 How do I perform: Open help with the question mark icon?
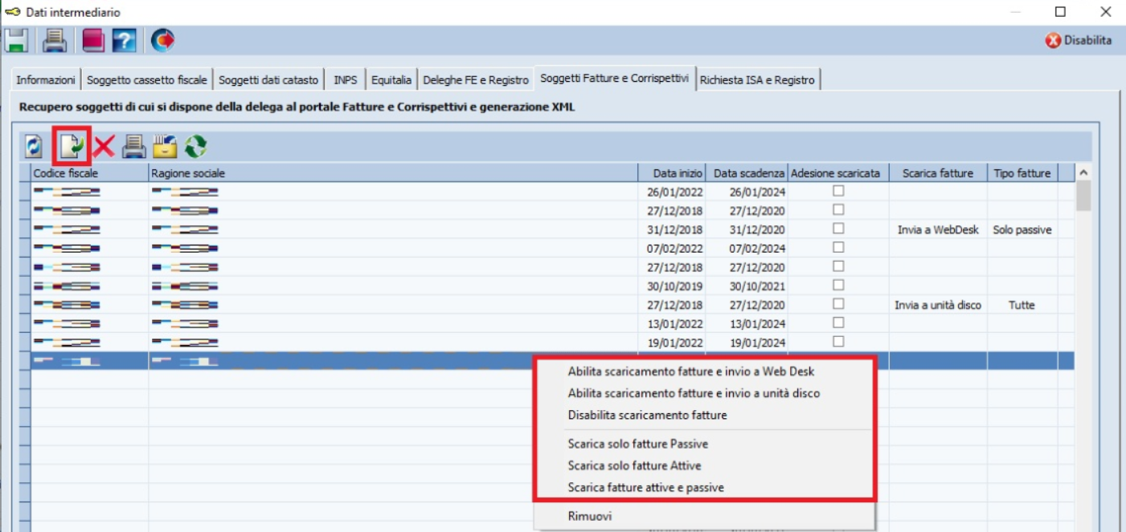point(124,40)
